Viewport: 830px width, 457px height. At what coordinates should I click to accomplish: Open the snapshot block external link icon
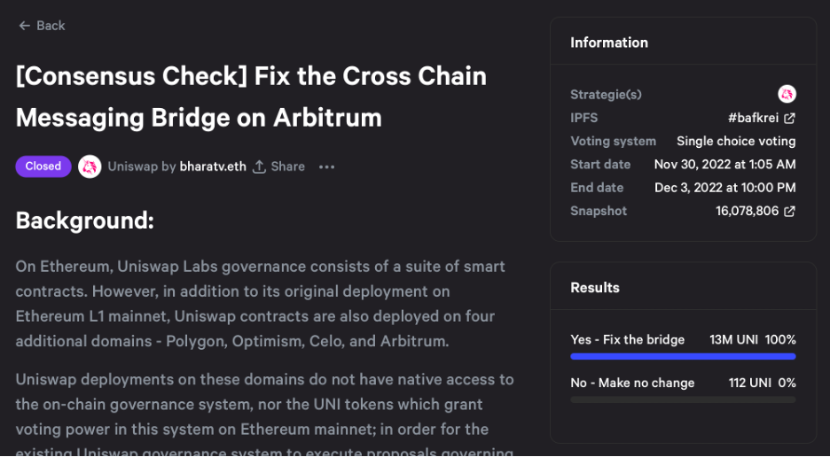click(789, 211)
